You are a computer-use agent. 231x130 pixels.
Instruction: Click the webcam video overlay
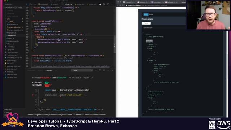click(x=208, y=15)
